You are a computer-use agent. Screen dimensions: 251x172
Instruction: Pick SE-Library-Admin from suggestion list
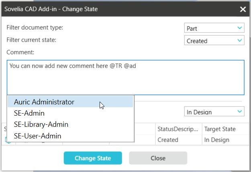(x=70, y=124)
